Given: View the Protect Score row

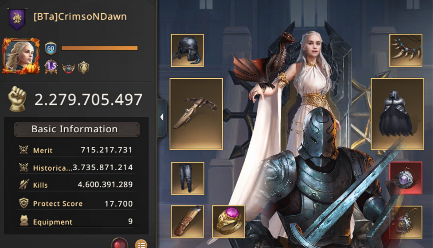Looking at the screenshot, I should [x=76, y=203].
